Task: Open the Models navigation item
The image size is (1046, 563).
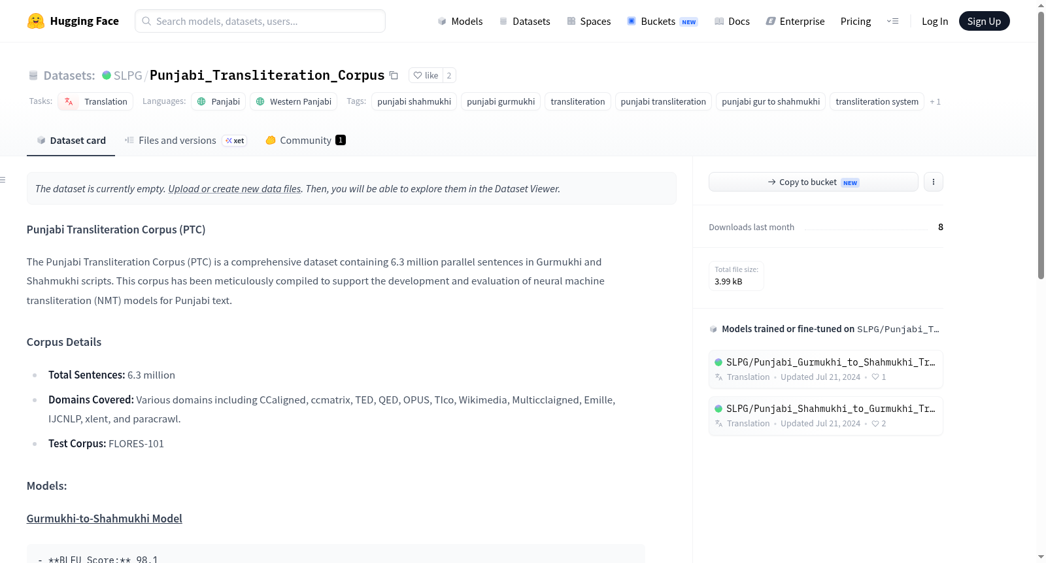Action: [460, 21]
